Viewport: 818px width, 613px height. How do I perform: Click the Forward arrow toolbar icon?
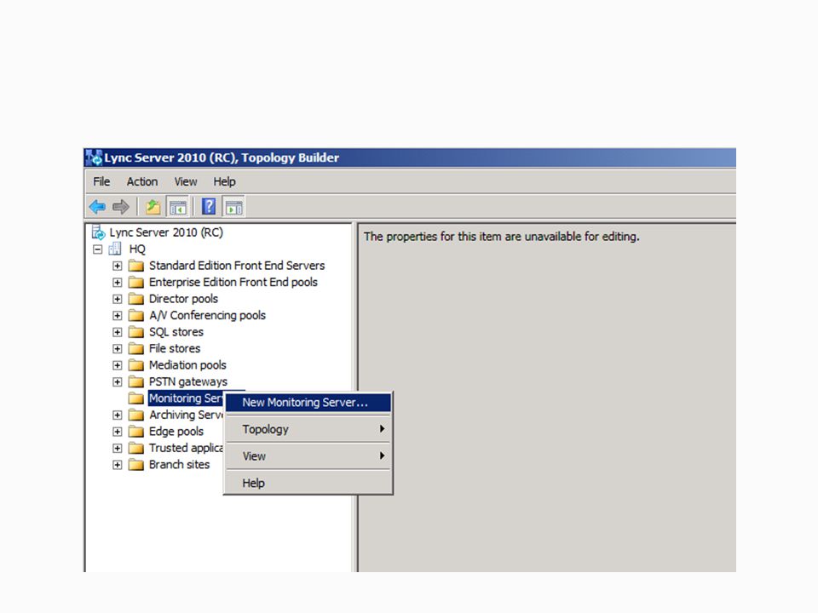(x=120, y=207)
